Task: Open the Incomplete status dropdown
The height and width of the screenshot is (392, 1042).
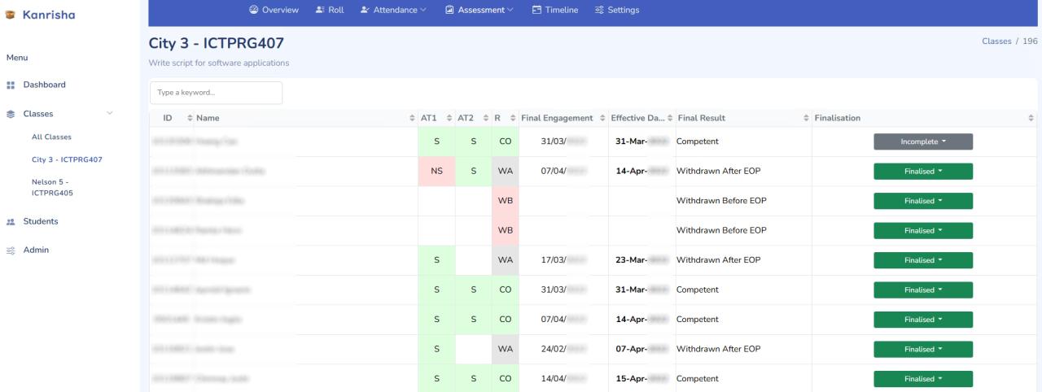Action: pyautogui.click(x=923, y=142)
